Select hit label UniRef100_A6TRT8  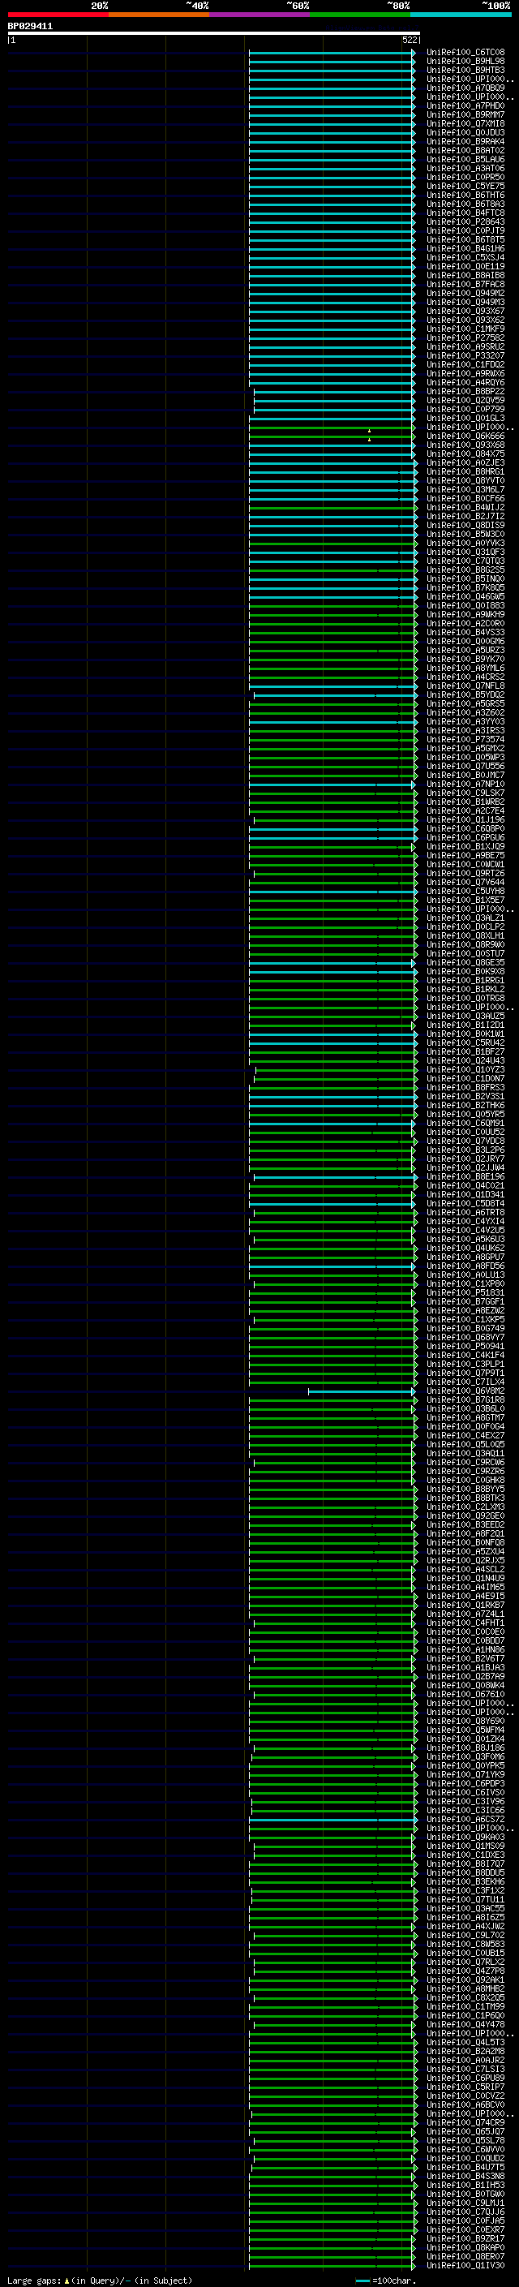click(x=465, y=1213)
